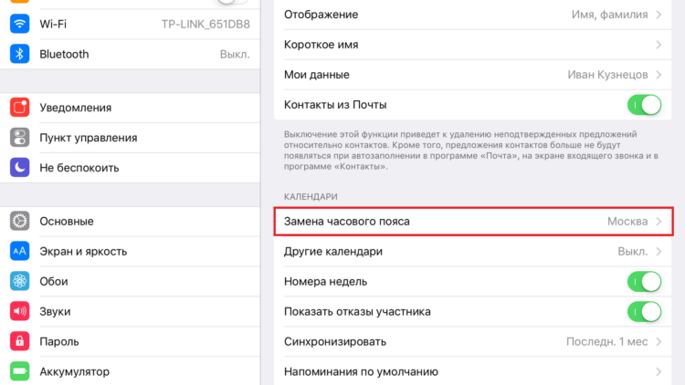Open Уведомления via its red icon
This screenshot has width=685, height=385.
point(20,108)
